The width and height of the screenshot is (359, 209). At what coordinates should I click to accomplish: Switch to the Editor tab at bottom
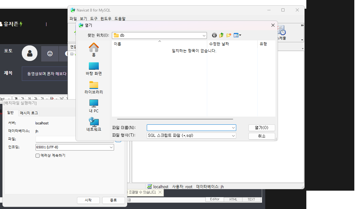click(x=215, y=199)
